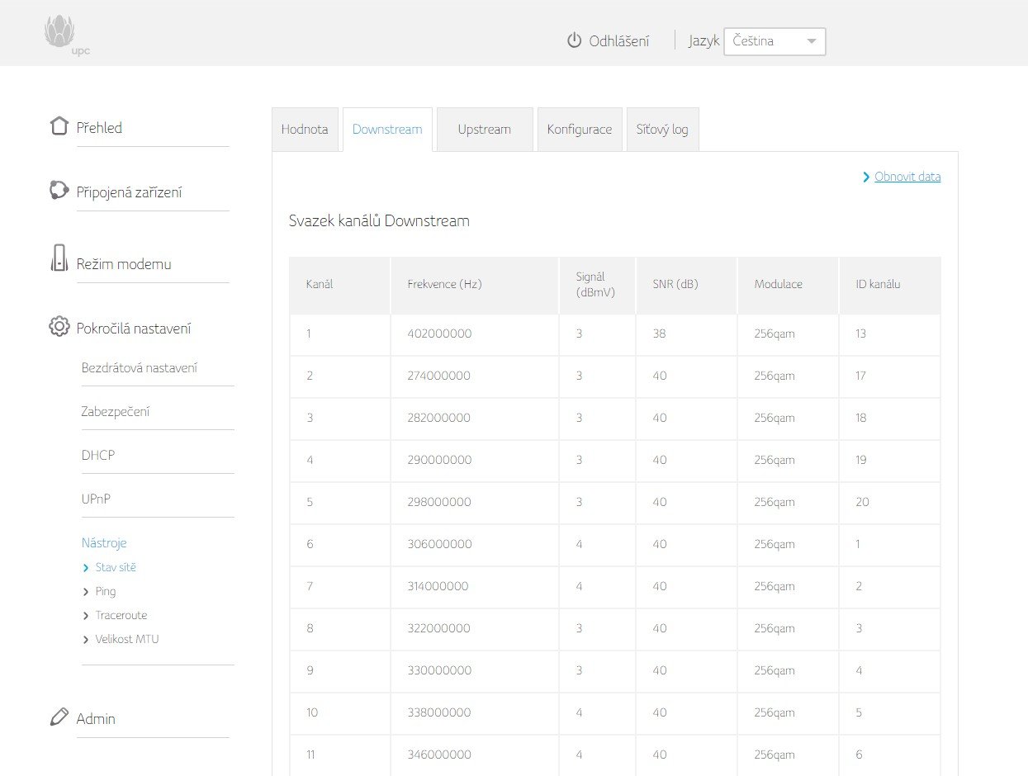Expand the Traceroute tool entry
The height and width of the screenshot is (776, 1028).
[115, 615]
